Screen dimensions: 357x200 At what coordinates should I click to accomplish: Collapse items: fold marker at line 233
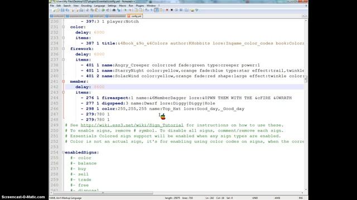64,38
